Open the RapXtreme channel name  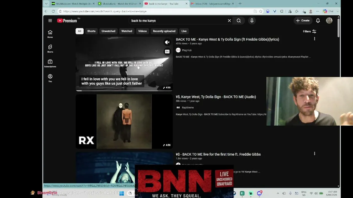click(188, 108)
